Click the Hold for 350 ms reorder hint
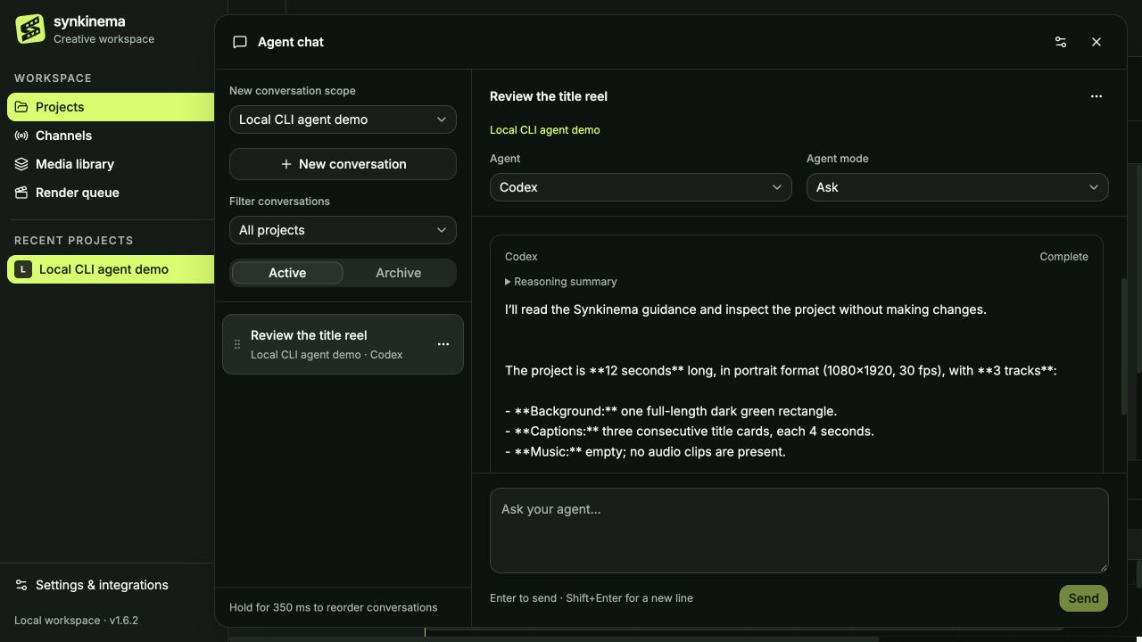This screenshot has width=1142, height=642. pyautogui.click(x=333, y=607)
